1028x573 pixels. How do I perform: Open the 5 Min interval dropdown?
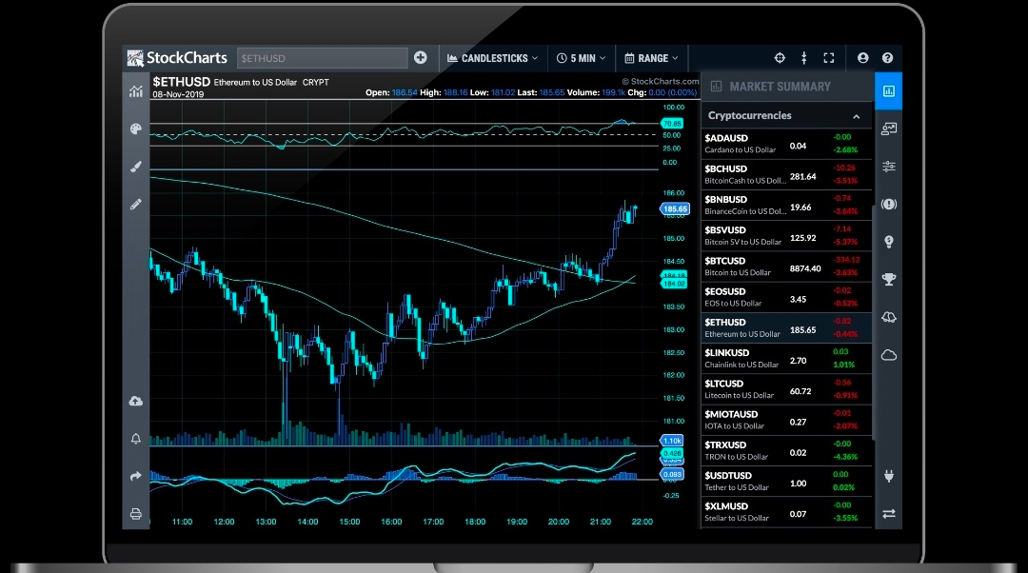(581, 58)
